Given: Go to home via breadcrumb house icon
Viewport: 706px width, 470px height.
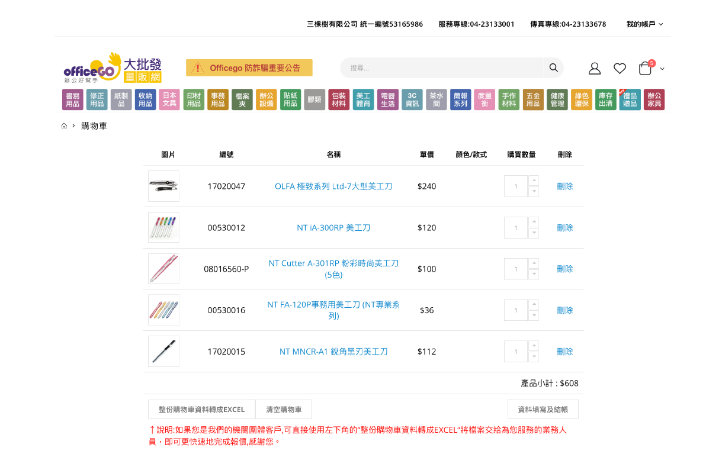Looking at the screenshot, I should [x=64, y=126].
